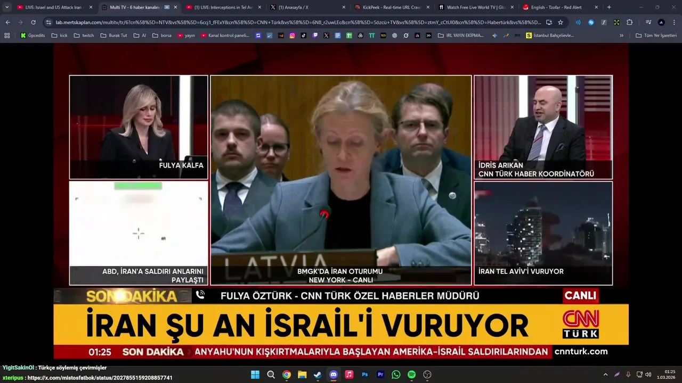Open the tab search dropdown arrow
The width and height of the screenshot is (682, 383).
click(7, 7)
